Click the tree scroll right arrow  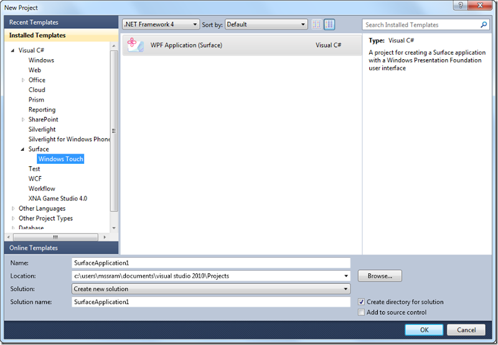[x=105, y=237]
